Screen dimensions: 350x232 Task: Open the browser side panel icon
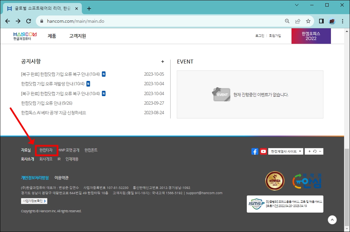(x=321, y=21)
